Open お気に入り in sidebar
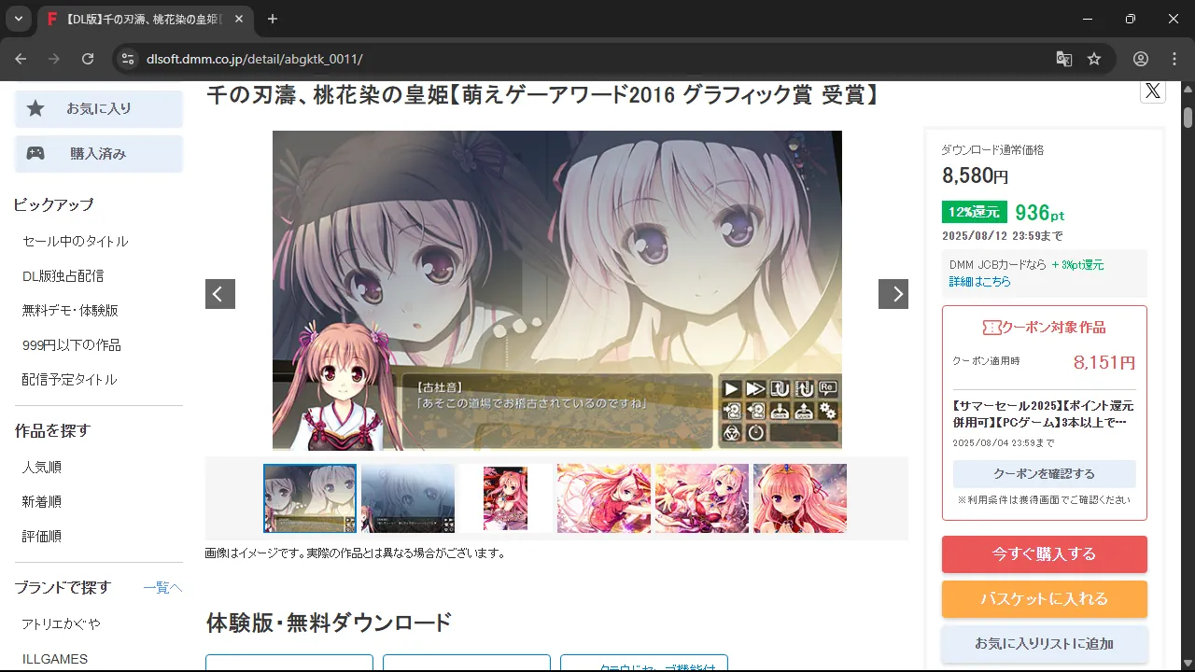 [x=98, y=108]
